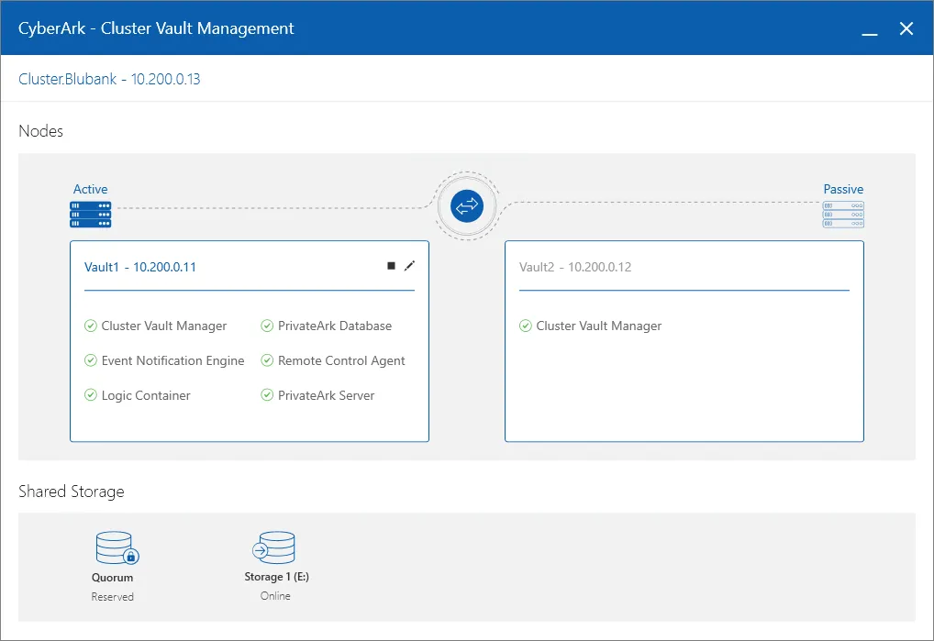Click the Remote Control Agent service

point(341,360)
